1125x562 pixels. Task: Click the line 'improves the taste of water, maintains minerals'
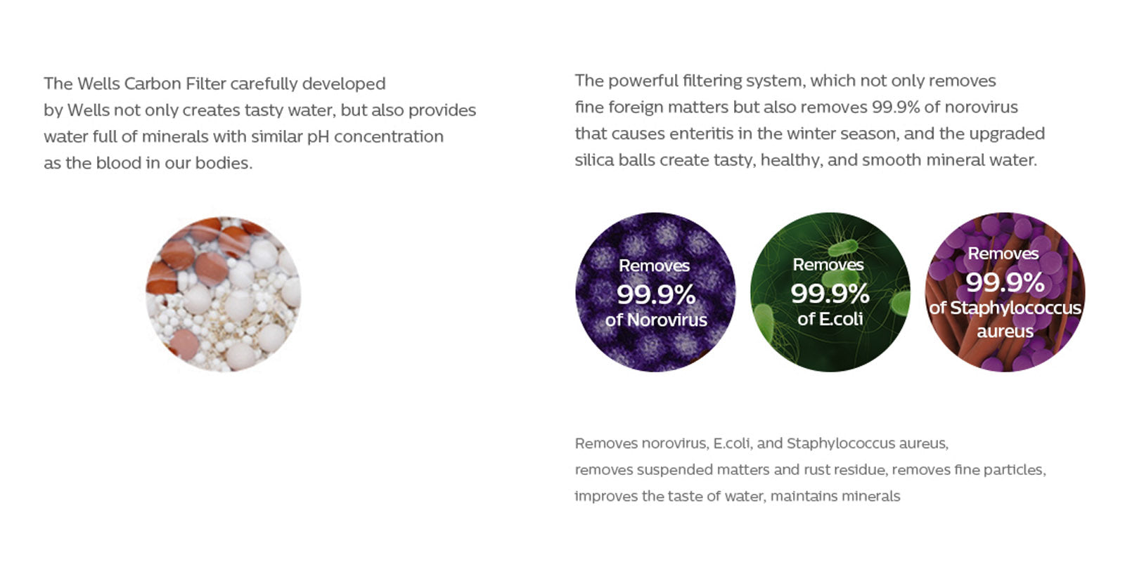(x=737, y=496)
